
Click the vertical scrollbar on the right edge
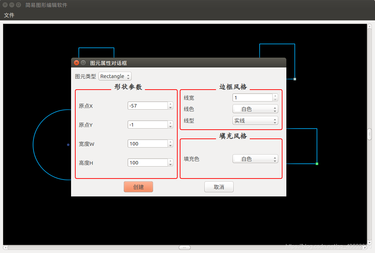pyautogui.click(x=370, y=134)
